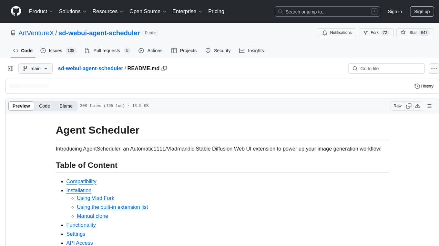Viewport: 439px width, 246px height.
Task: Jump to the Compatibility section
Action: coord(81,181)
